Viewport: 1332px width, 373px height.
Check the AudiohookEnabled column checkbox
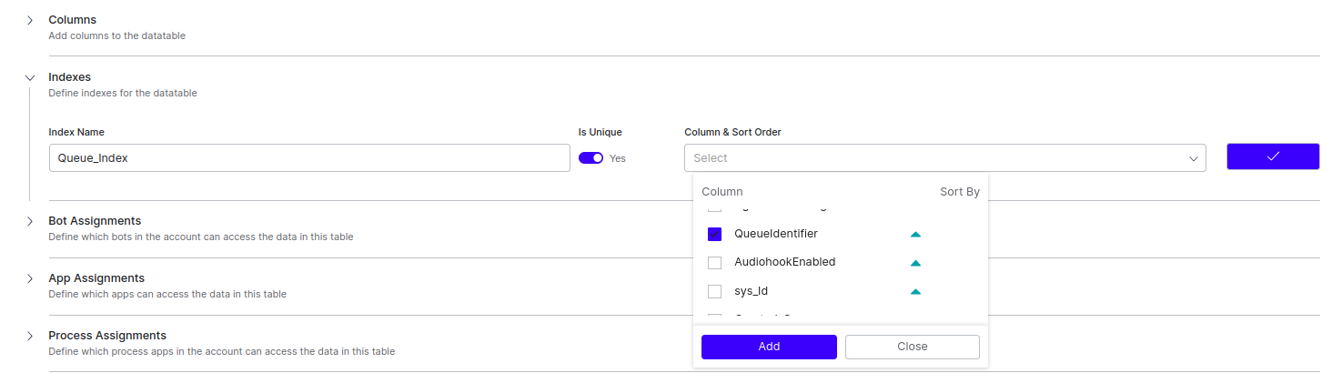714,263
